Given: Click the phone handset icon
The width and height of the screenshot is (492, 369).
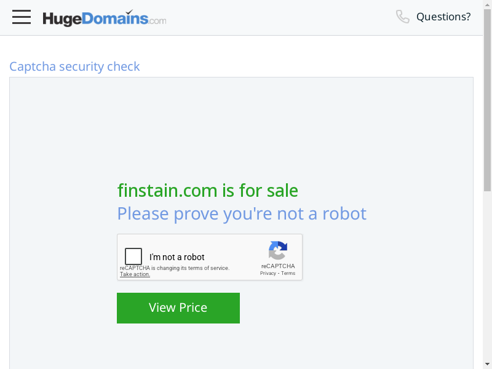Looking at the screenshot, I should tap(403, 17).
